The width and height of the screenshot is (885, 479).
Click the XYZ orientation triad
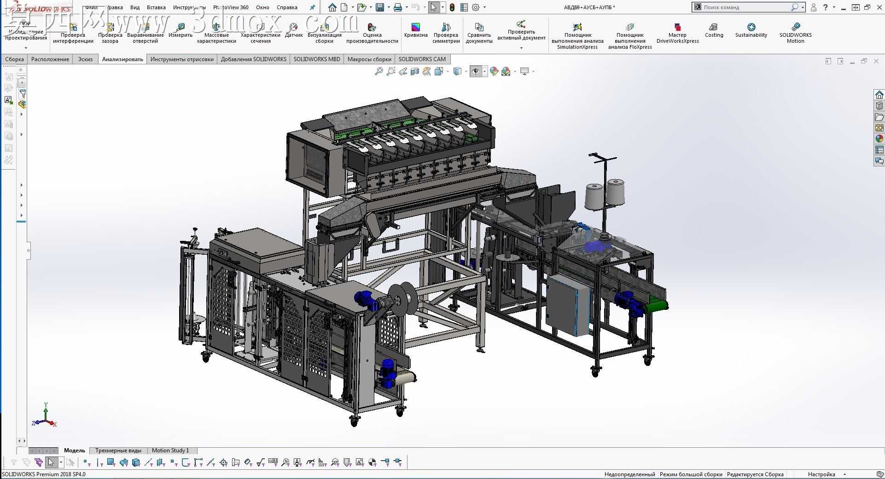tap(44, 415)
